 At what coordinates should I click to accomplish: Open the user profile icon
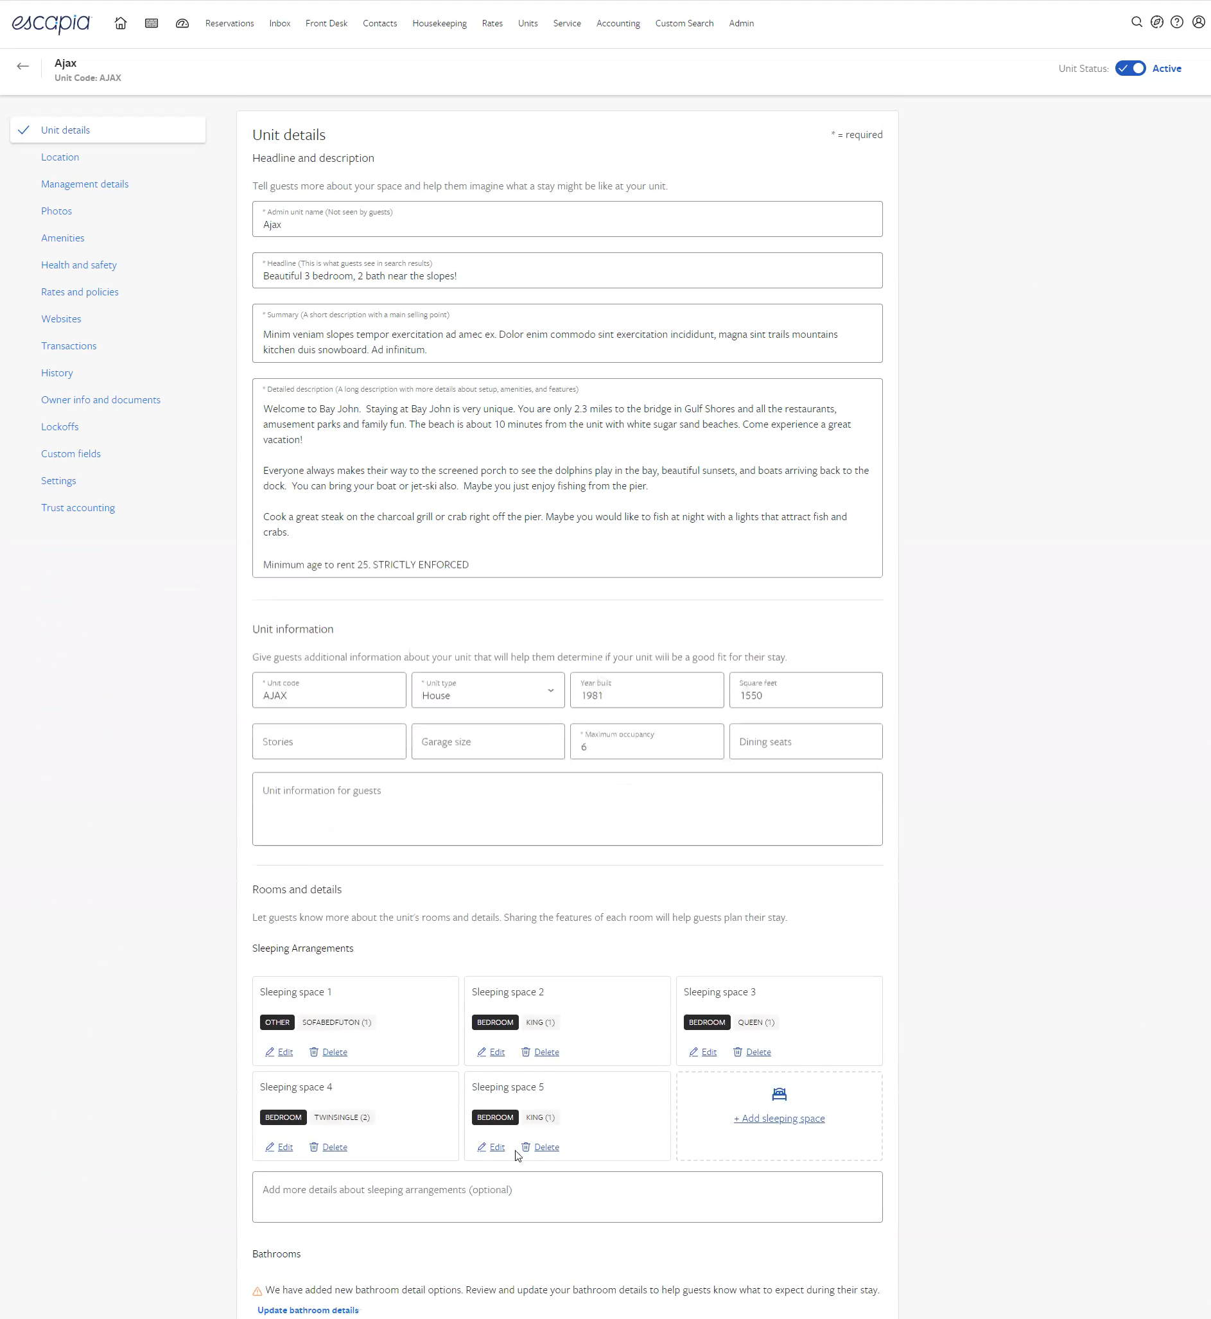[1199, 22]
